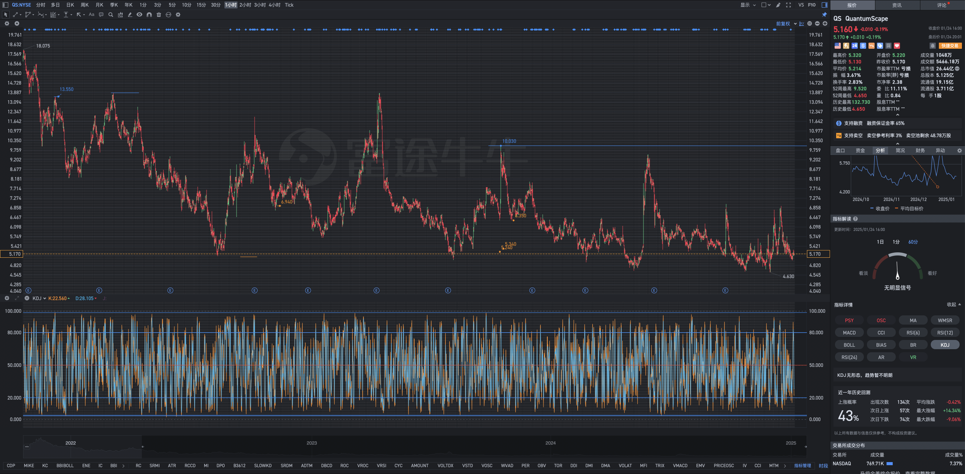The image size is (965, 474).
Task: Click the BOLL indicator pill
Action: pyautogui.click(x=849, y=345)
